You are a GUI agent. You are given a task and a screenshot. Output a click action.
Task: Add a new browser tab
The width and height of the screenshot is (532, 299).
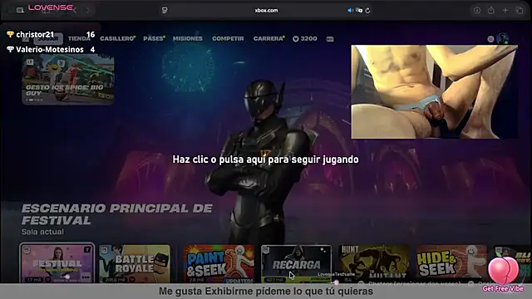point(505,11)
